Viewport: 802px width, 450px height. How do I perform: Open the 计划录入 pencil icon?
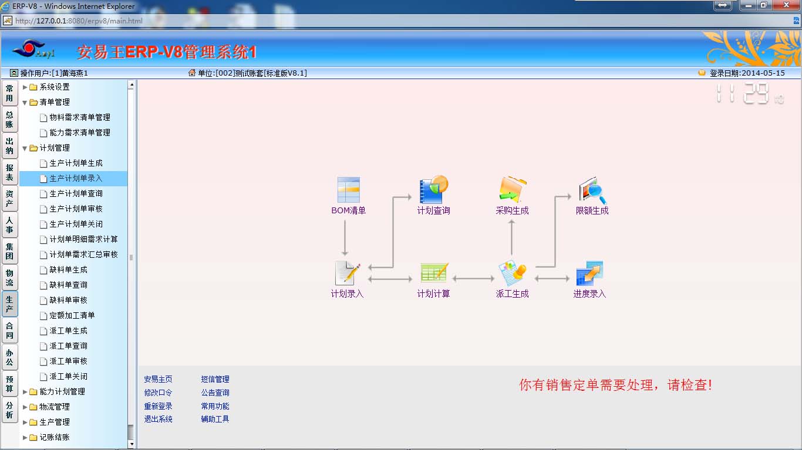(347, 274)
